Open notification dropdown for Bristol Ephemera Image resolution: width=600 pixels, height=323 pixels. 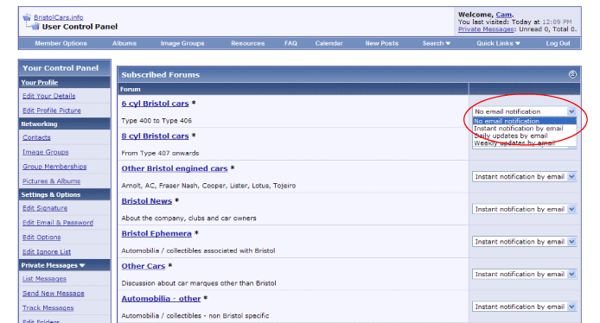(x=524, y=242)
